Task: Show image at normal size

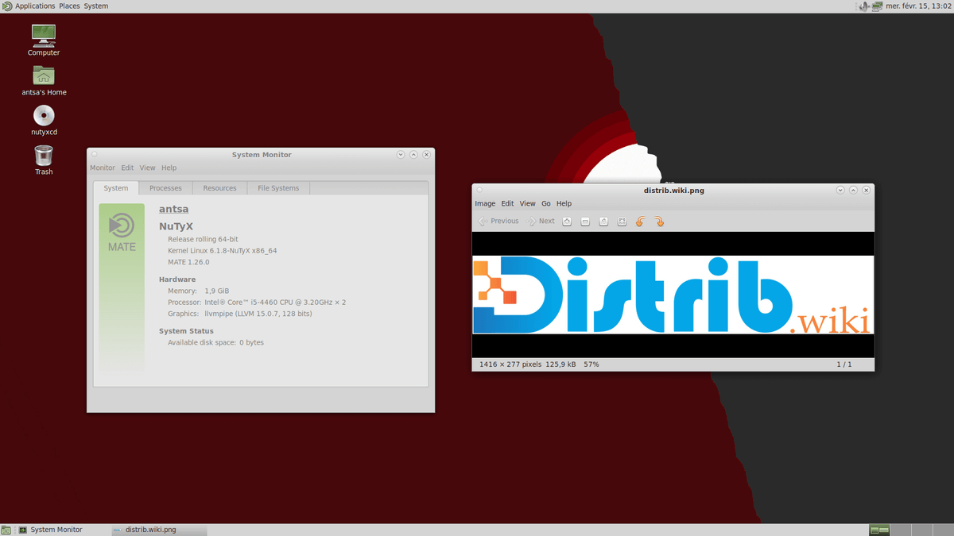Action: click(x=603, y=222)
